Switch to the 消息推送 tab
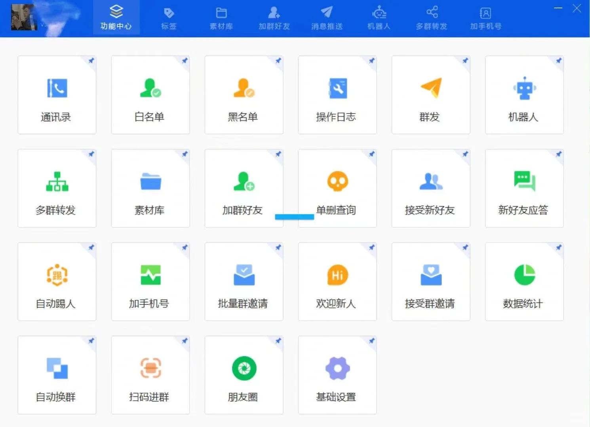590x427 pixels. 326,17
